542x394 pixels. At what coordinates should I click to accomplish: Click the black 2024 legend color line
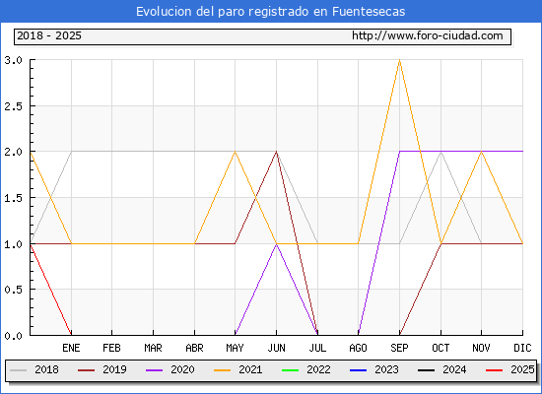[x=426, y=370]
